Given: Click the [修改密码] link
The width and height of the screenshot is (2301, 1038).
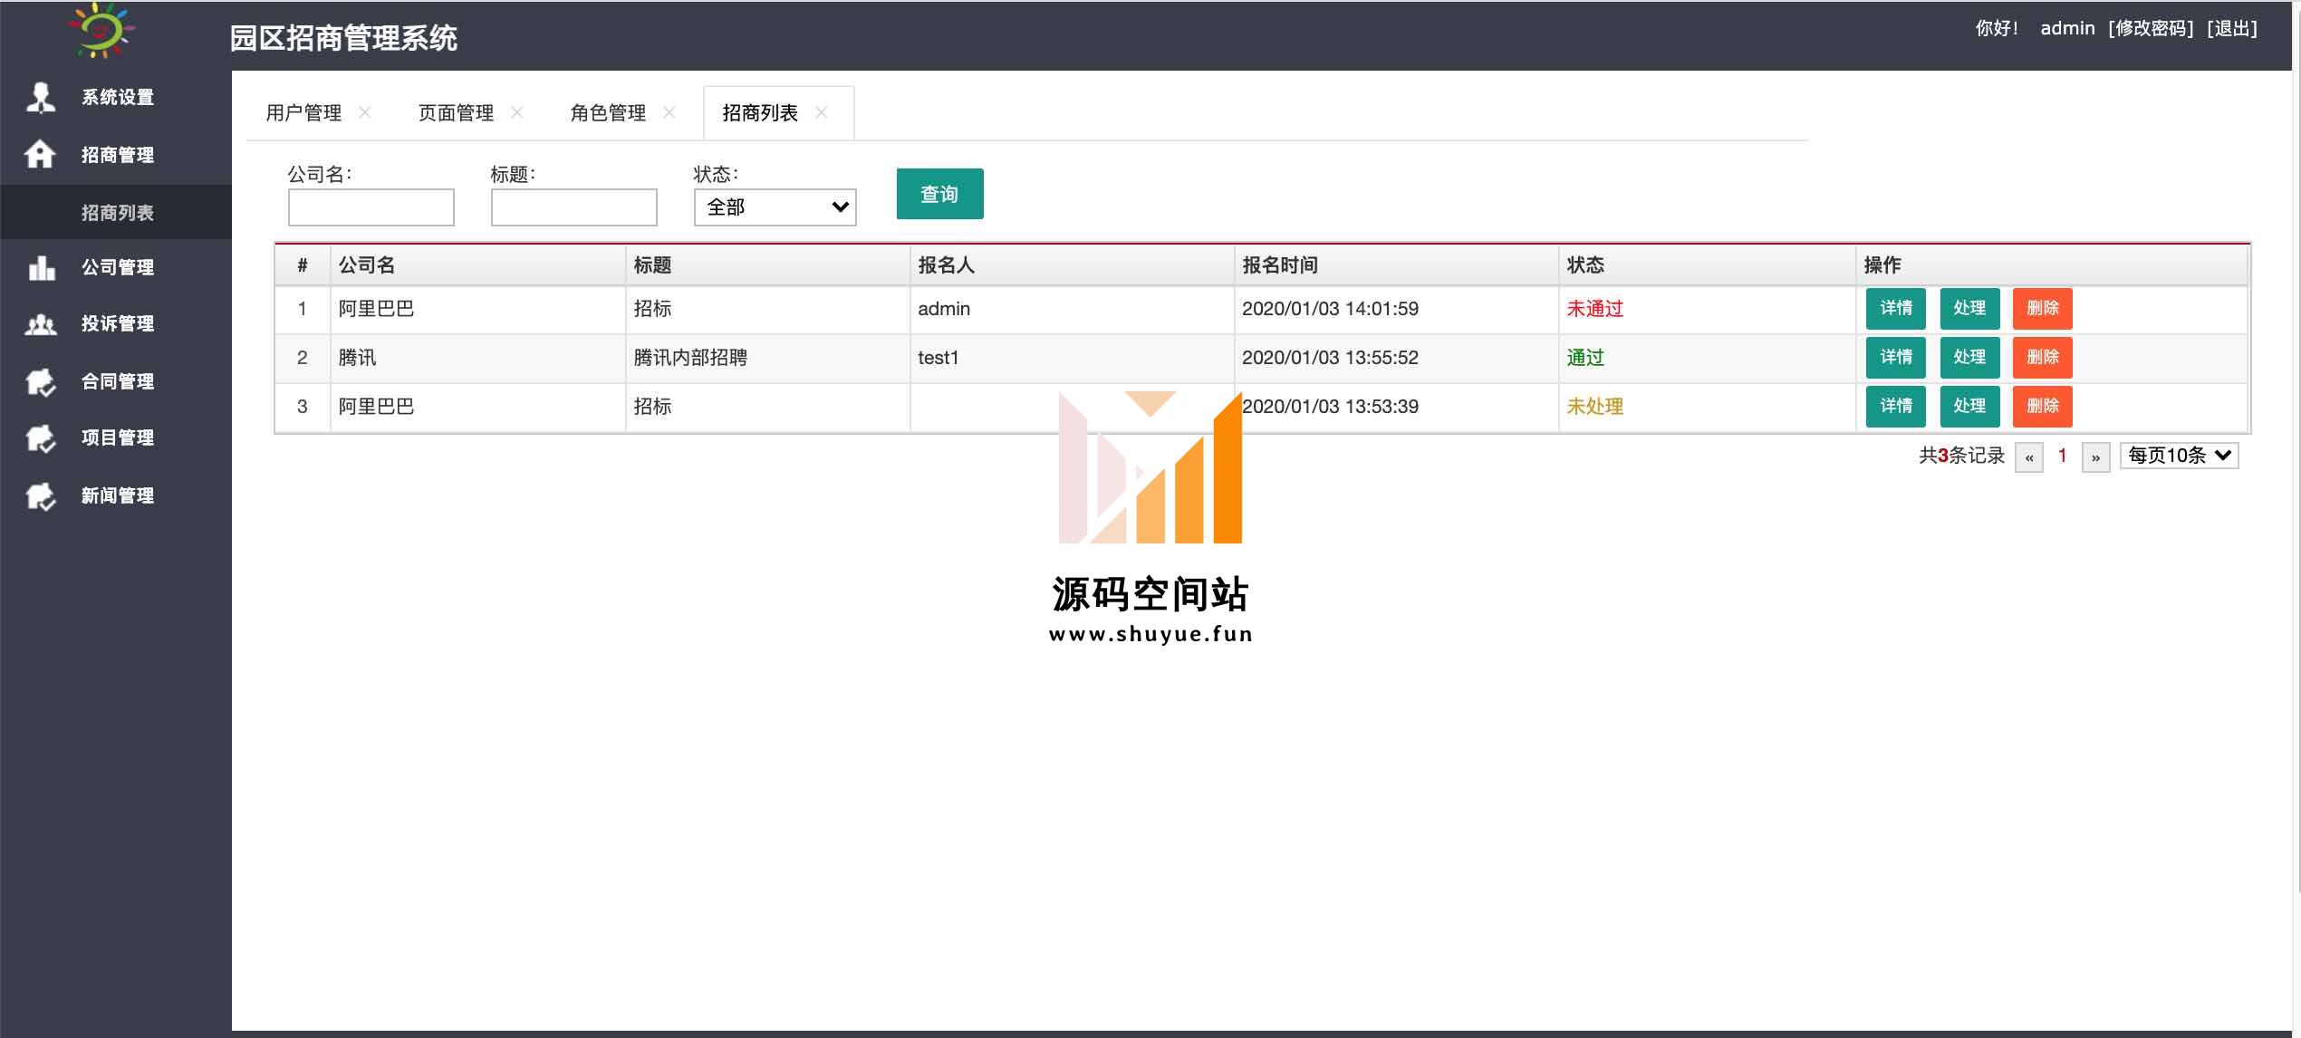Looking at the screenshot, I should [2151, 28].
